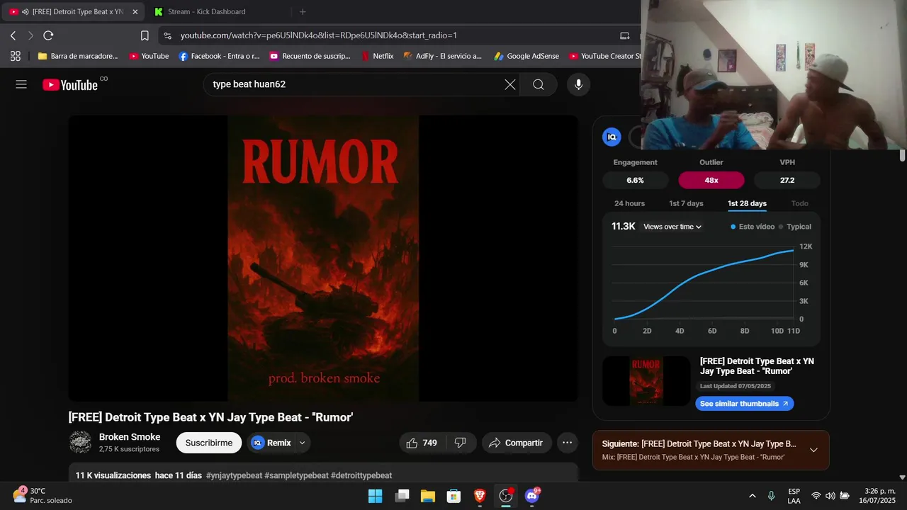Click the #ynjaytypebeat hashtag
Image resolution: width=907 pixels, height=510 pixels.
[x=234, y=475]
